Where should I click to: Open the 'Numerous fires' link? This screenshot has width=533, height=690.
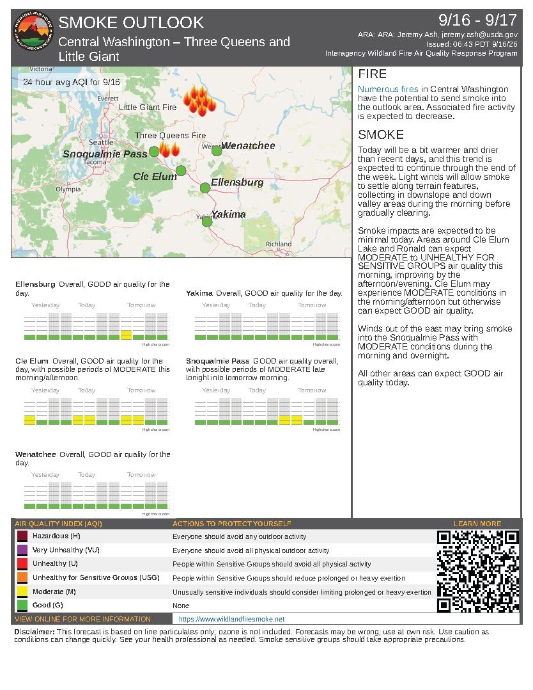tap(387, 89)
